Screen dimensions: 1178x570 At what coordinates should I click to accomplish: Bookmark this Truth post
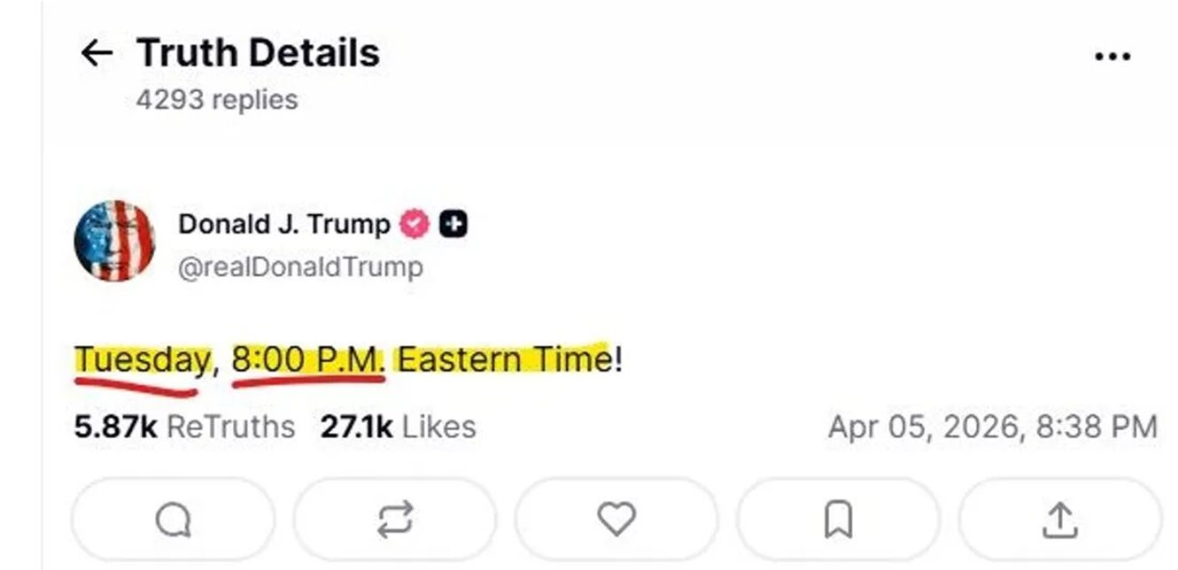pyautogui.click(x=838, y=520)
